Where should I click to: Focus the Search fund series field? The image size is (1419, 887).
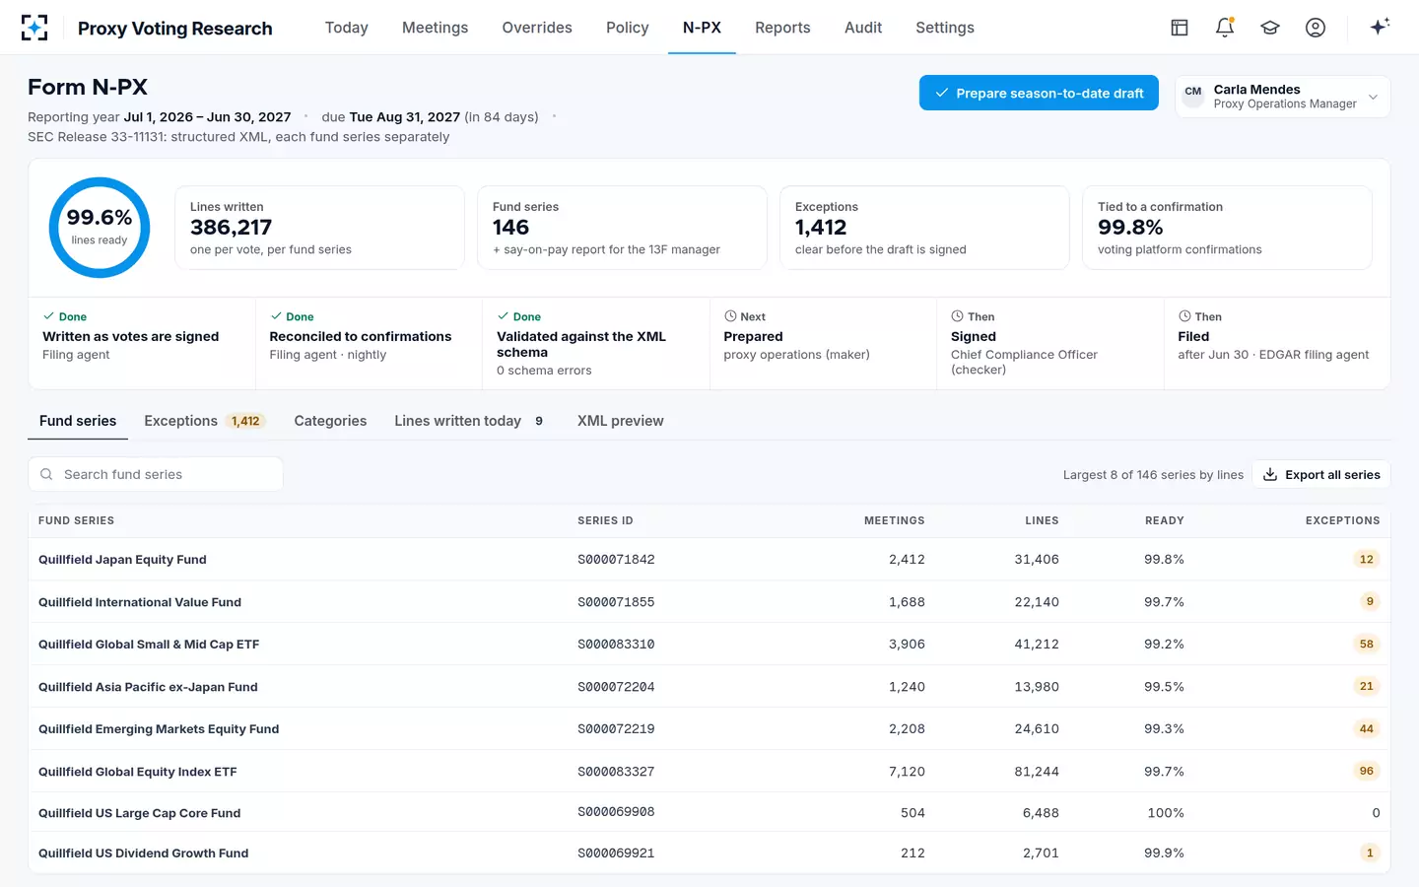pyautogui.click(x=156, y=474)
